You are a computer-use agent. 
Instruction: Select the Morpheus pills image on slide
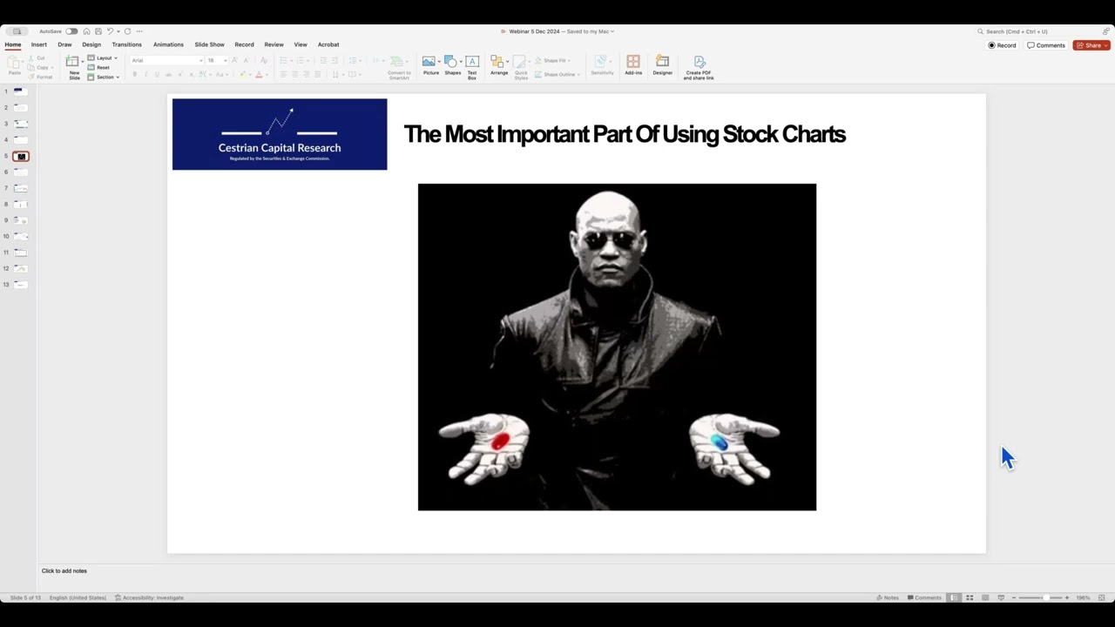[x=617, y=347]
